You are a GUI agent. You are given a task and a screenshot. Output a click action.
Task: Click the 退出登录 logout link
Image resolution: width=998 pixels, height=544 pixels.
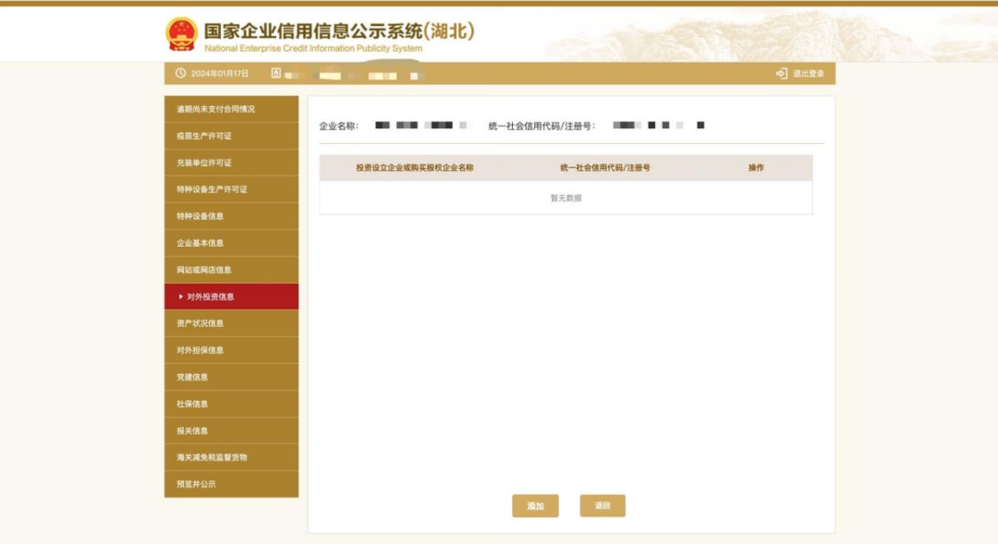pyautogui.click(x=808, y=74)
